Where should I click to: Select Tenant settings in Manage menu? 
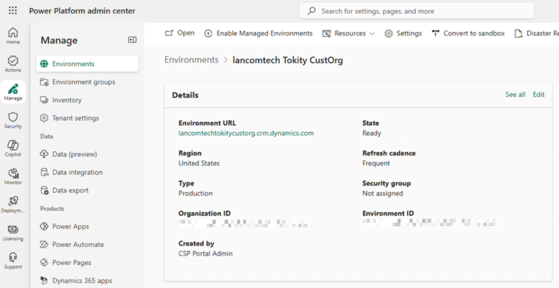click(x=75, y=118)
